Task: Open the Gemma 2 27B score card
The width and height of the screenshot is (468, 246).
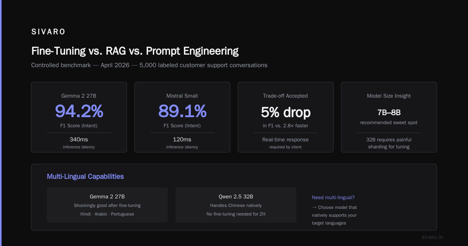Action: tap(79, 117)
